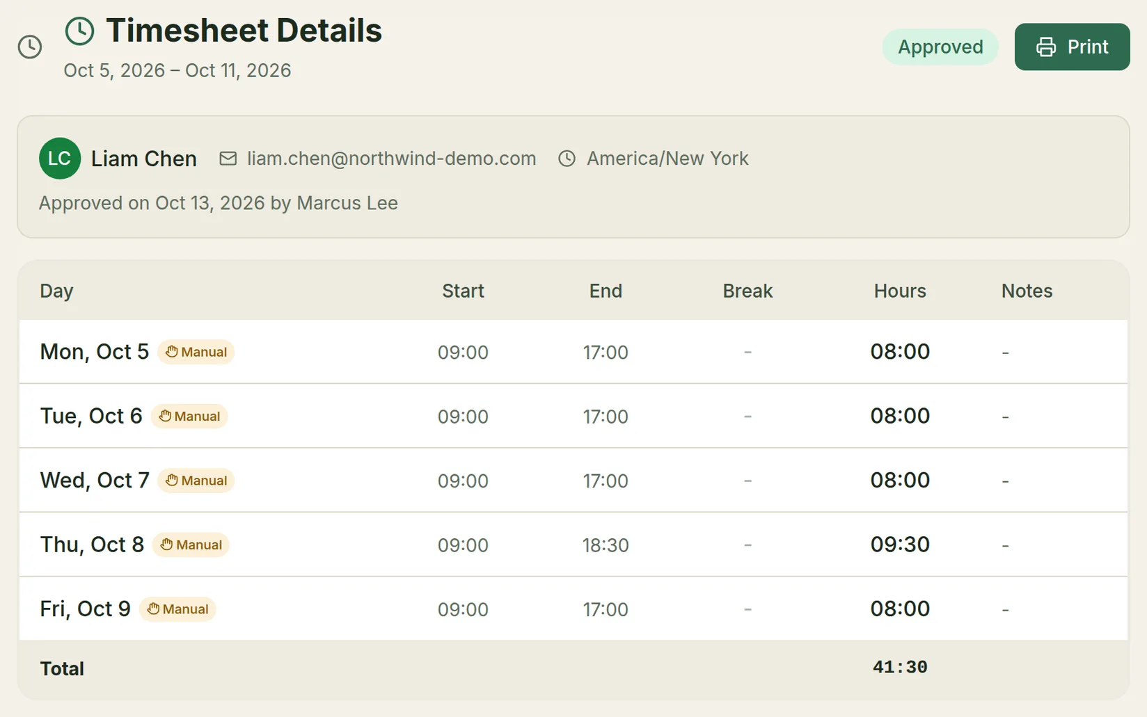Click the envelope icon before the email
The image size is (1147, 717).
(228, 159)
